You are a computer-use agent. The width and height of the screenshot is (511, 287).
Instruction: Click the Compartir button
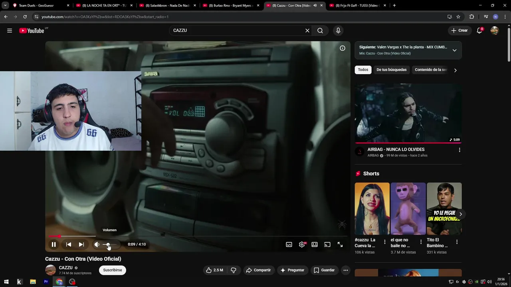click(x=258, y=270)
